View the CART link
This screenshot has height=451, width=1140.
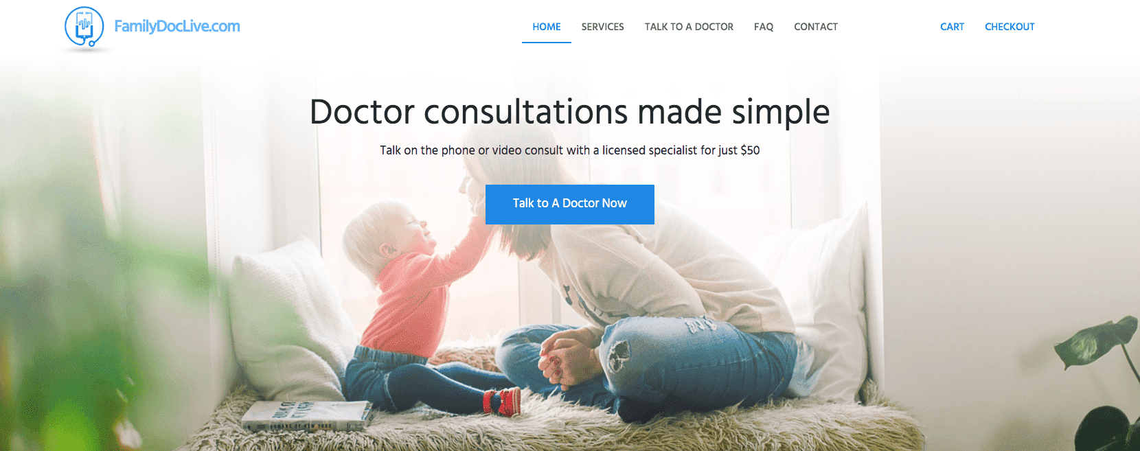952,27
